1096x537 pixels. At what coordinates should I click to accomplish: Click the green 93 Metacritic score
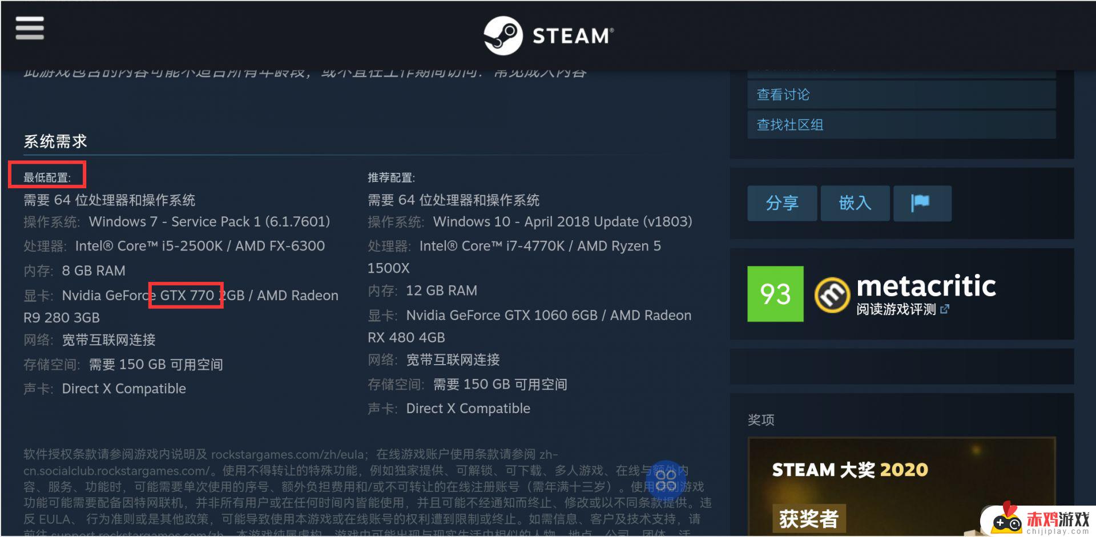coord(775,294)
